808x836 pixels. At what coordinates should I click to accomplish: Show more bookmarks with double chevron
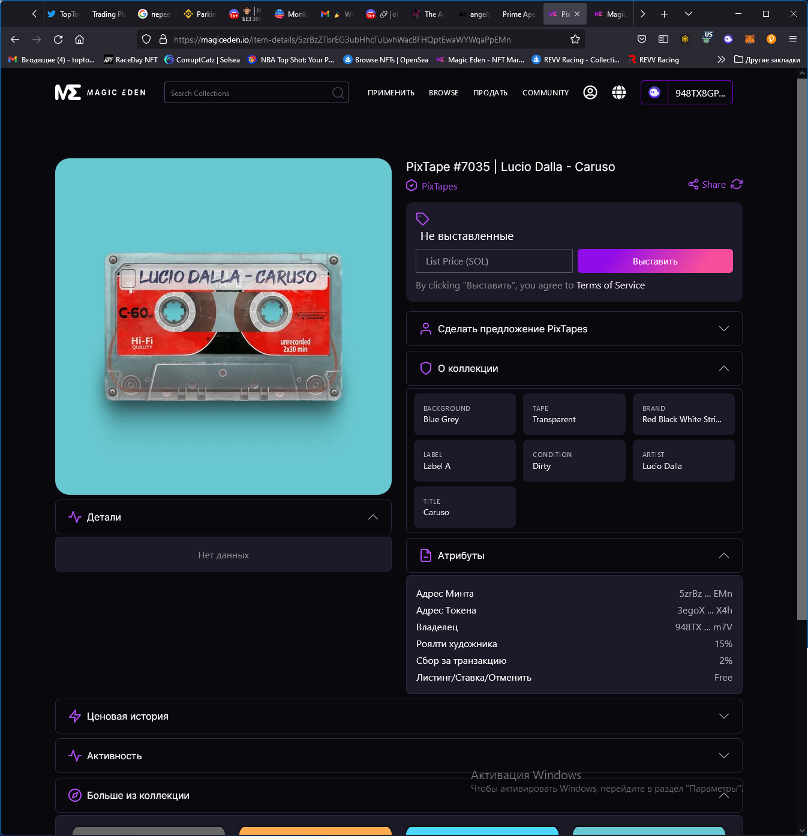click(x=721, y=60)
